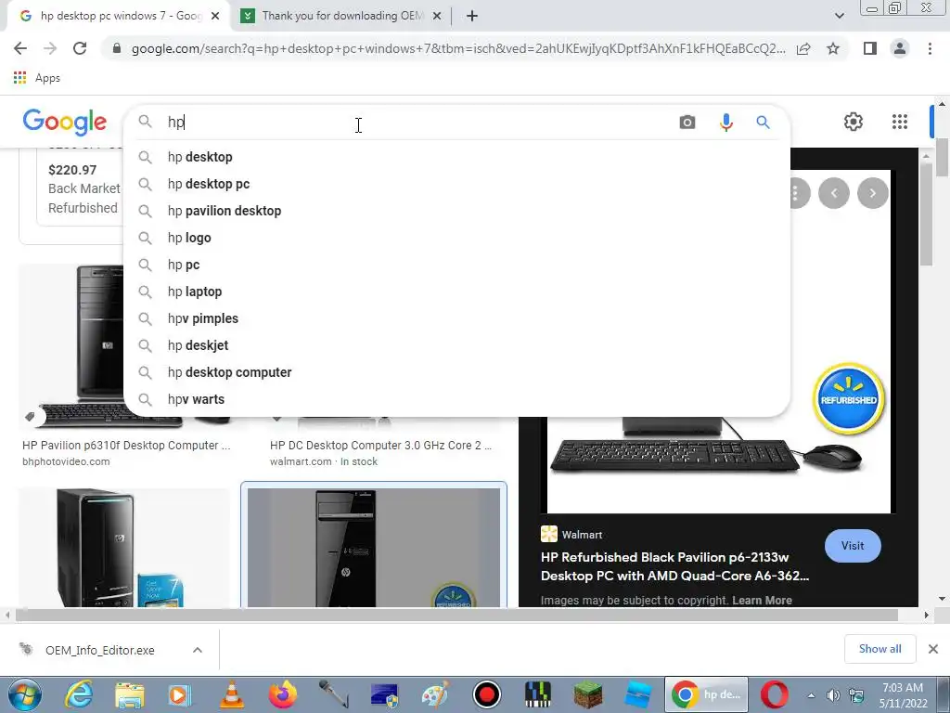Select suggestion hp desktop pc
This screenshot has width=950, height=713.
point(456,184)
